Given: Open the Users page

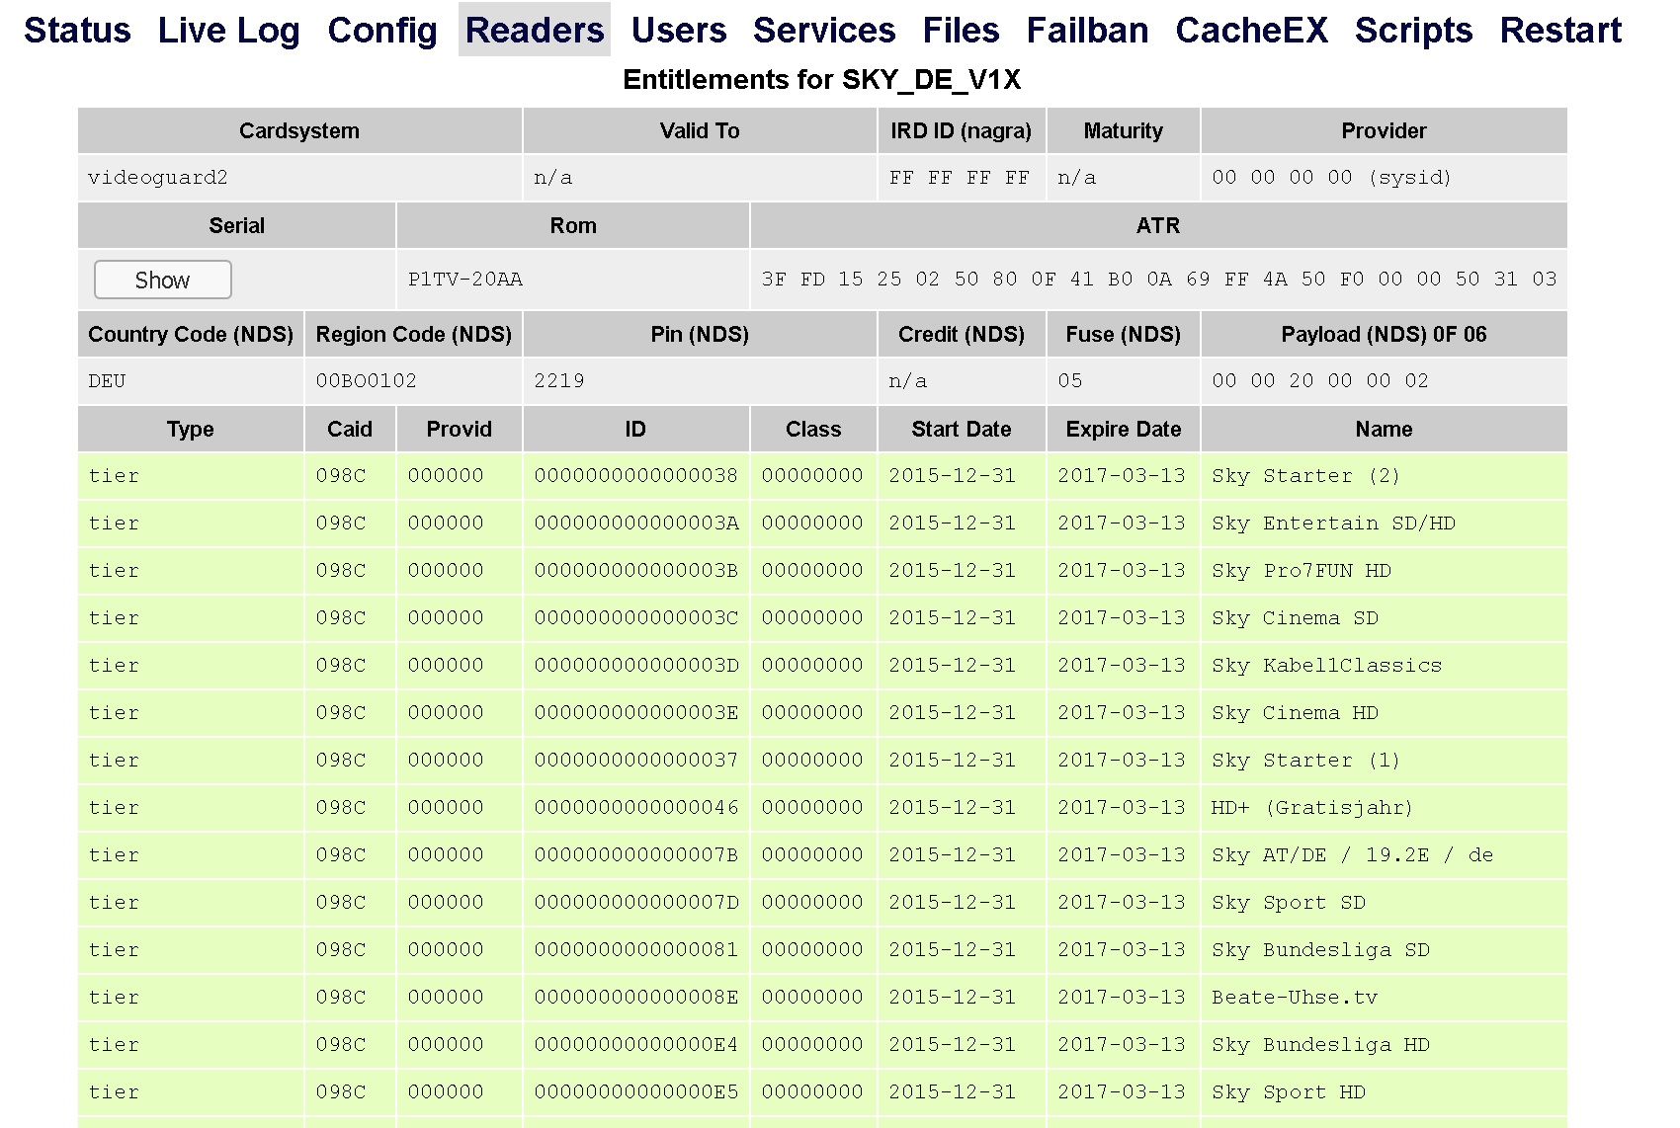Looking at the screenshot, I should tap(679, 30).
